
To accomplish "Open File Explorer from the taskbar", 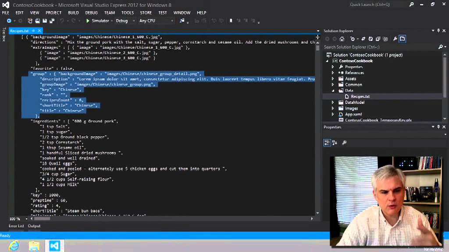I will coord(34,246).
